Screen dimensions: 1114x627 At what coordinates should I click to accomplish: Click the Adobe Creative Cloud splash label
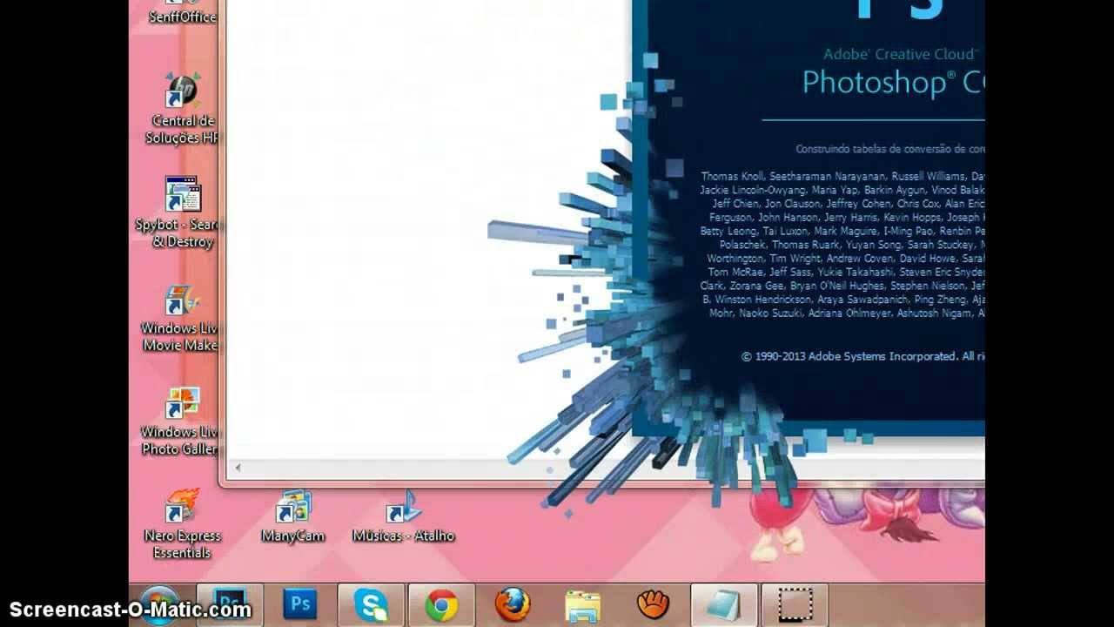pyautogui.click(x=901, y=54)
